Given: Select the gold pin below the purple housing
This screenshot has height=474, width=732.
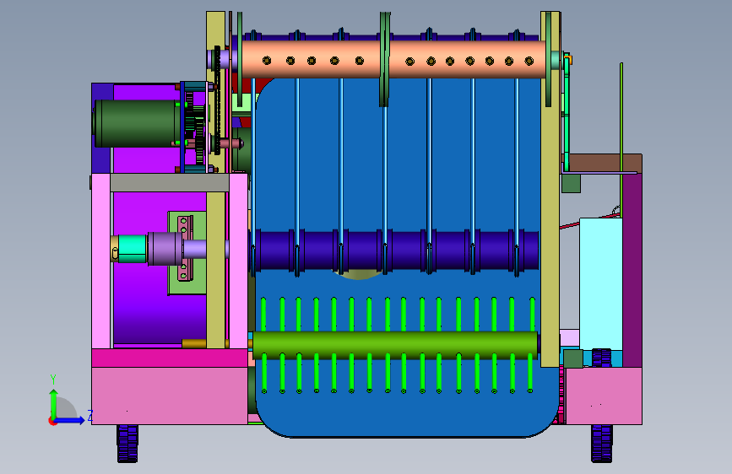Looking at the screenshot, I should point(194,344).
